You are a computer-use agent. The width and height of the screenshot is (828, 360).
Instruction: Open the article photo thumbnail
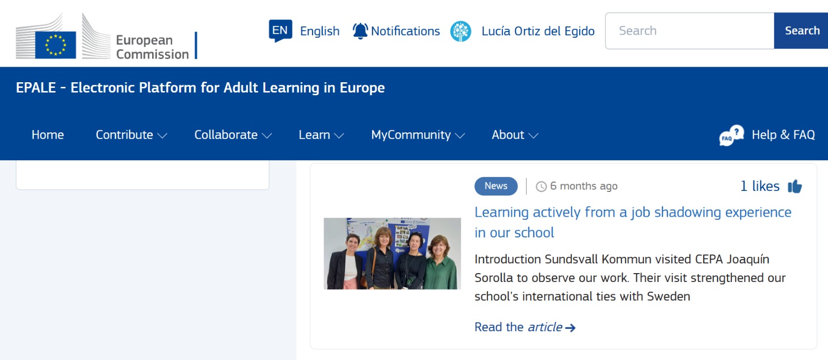click(392, 253)
